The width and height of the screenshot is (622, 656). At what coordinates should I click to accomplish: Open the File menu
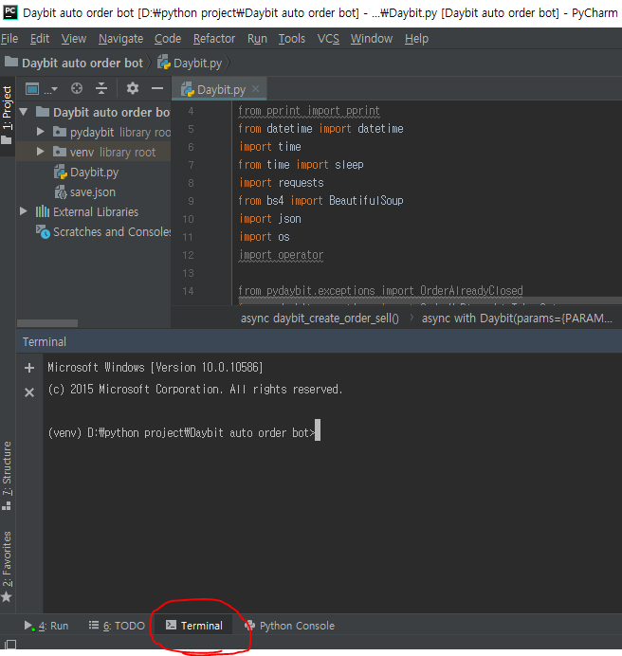tap(9, 39)
